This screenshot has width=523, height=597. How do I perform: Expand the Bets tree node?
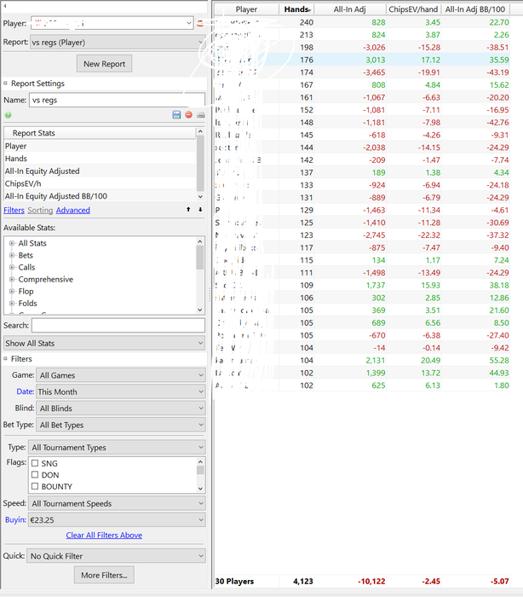click(x=12, y=255)
